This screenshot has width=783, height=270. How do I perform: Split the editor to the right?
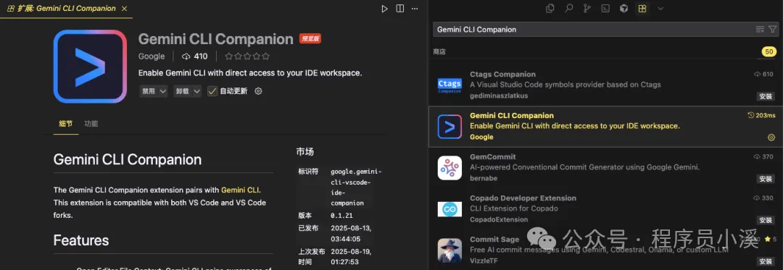(x=400, y=9)
